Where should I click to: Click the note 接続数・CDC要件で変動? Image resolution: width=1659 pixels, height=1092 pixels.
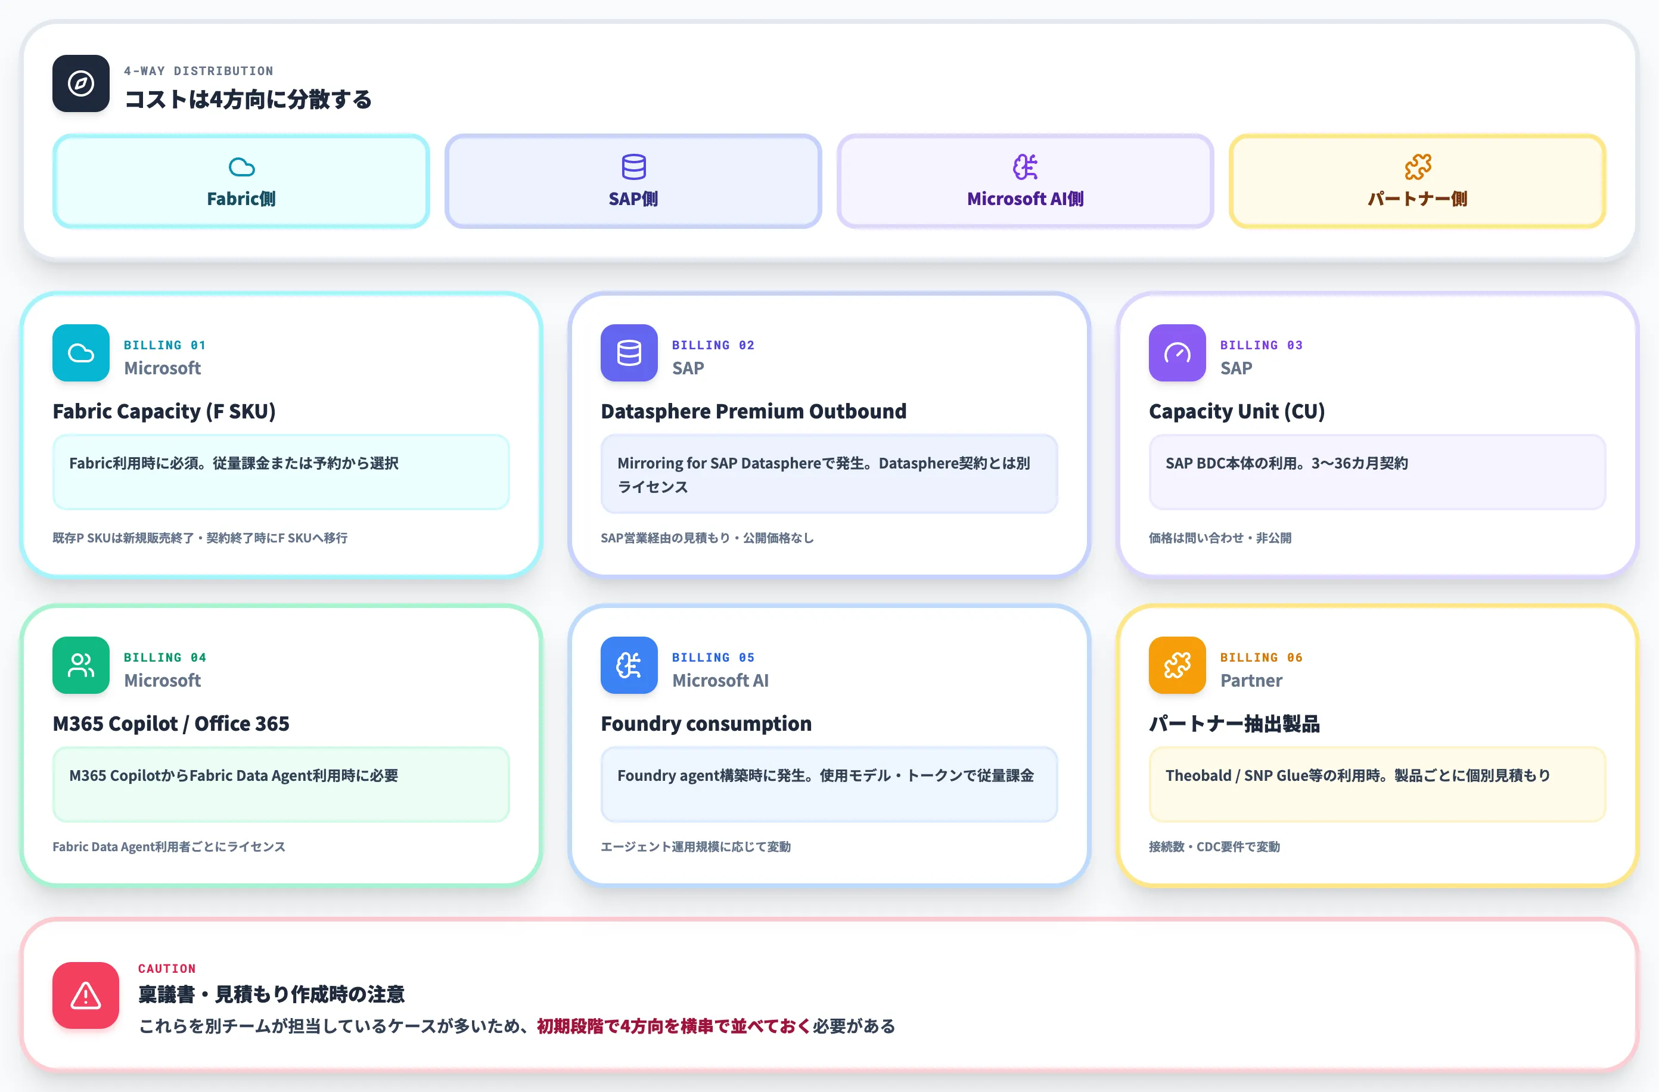point(1214,846)
